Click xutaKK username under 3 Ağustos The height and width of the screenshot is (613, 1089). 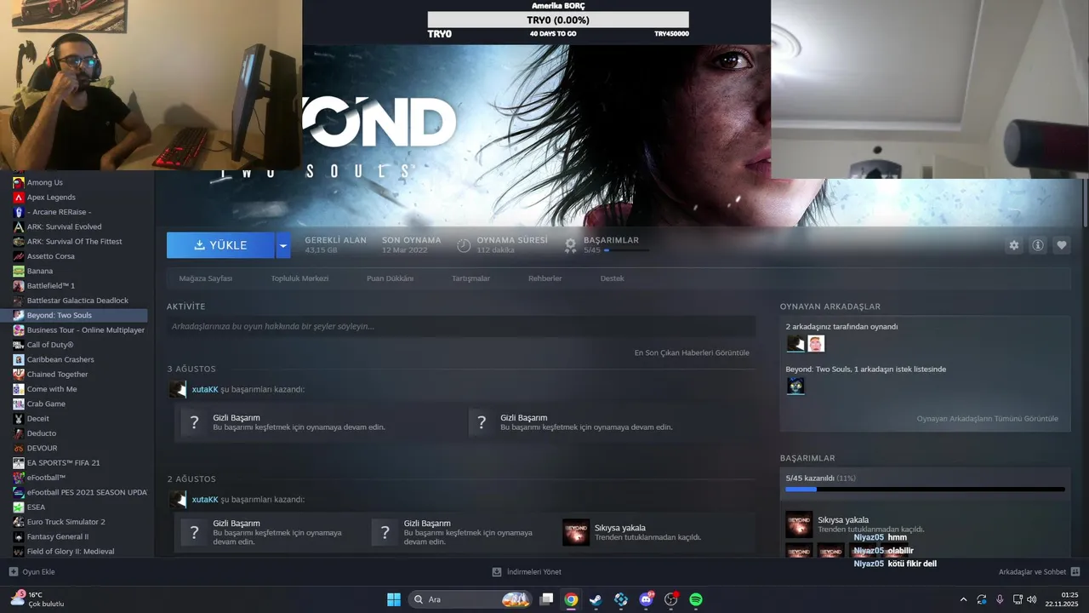(205, 389)
